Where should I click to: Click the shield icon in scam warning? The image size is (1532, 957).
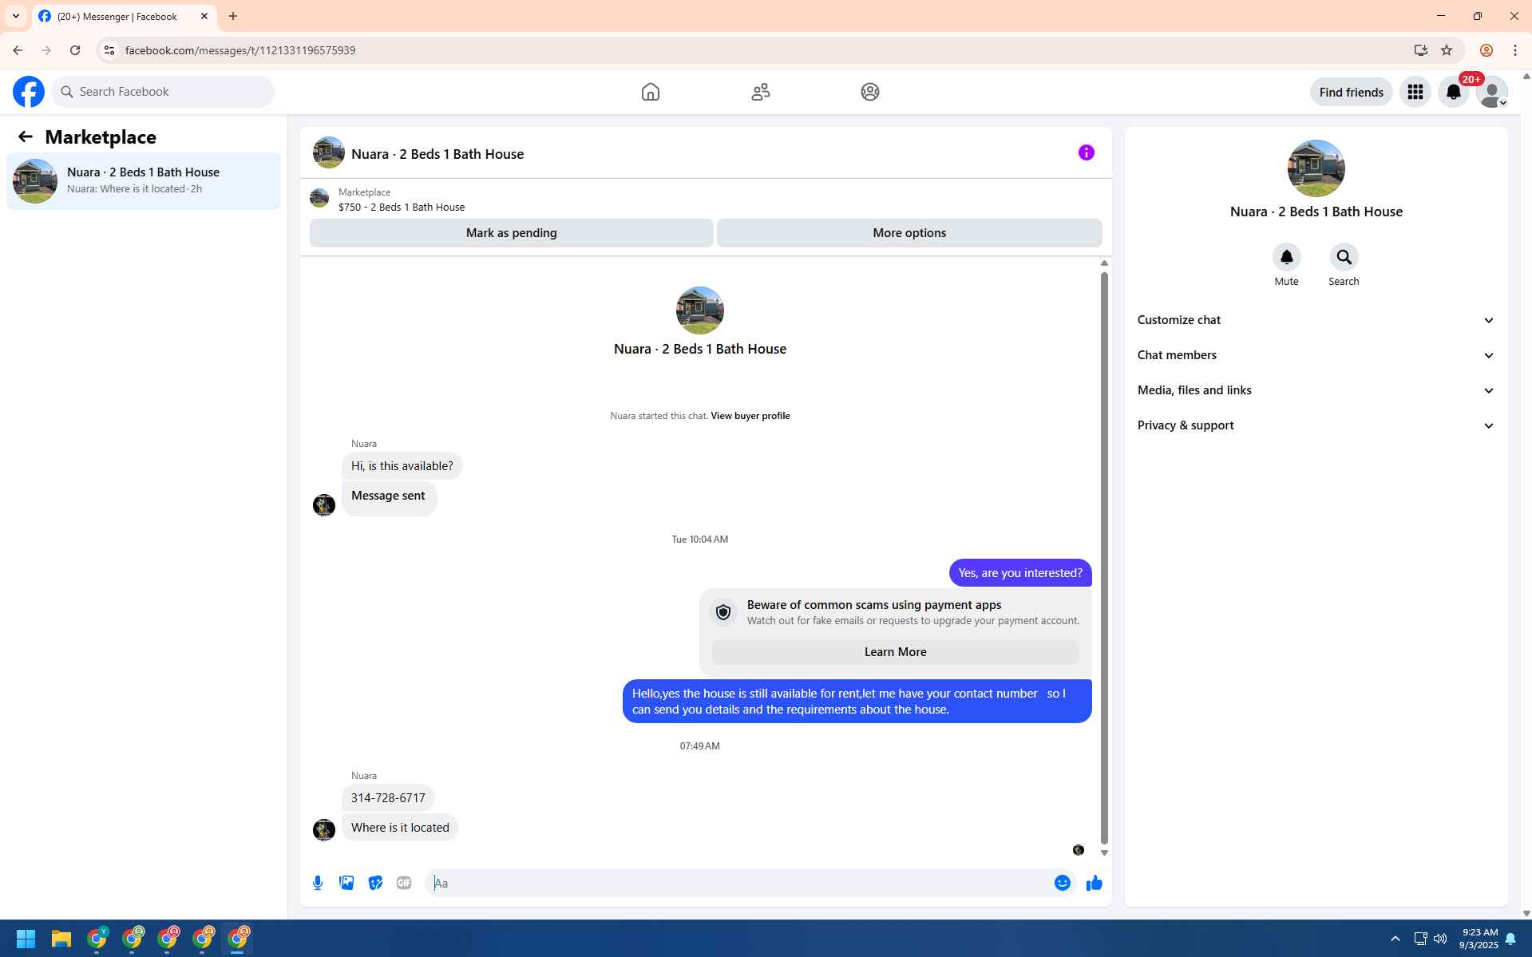pyautogui.click(x=722, y=612)
